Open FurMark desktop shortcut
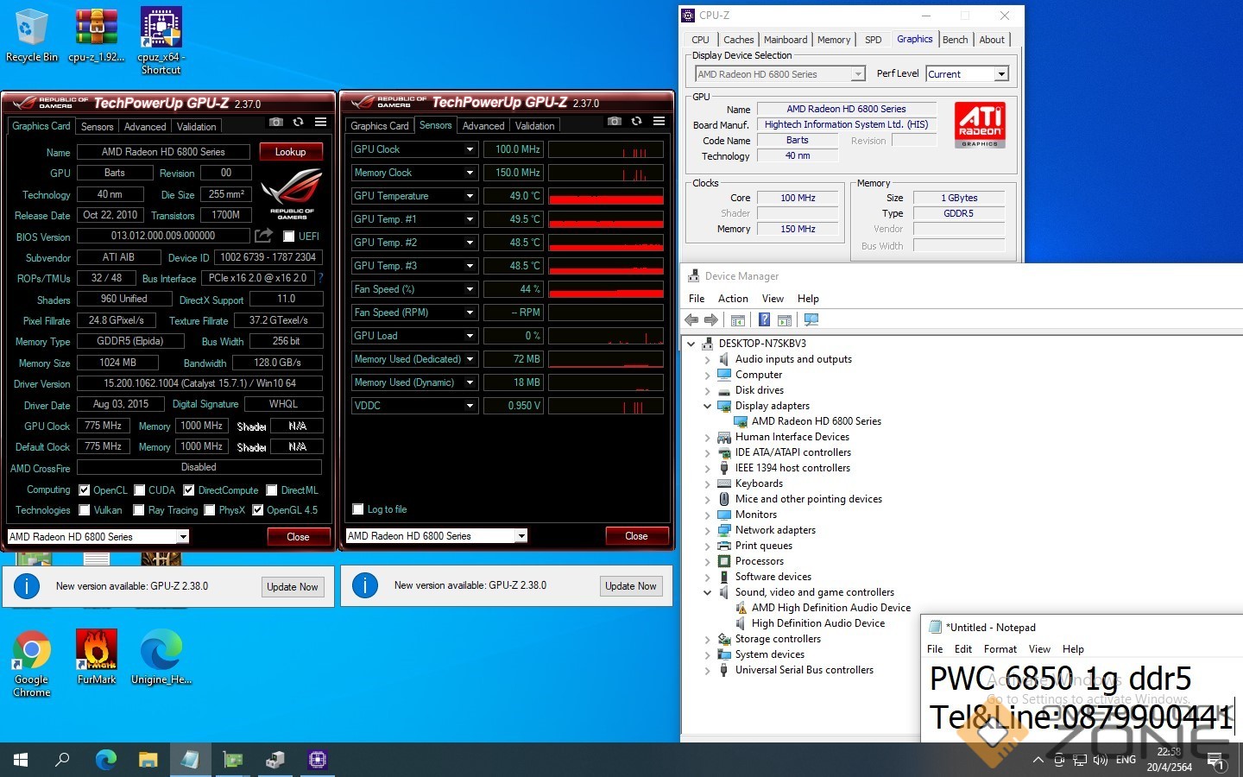 (97, 656)
